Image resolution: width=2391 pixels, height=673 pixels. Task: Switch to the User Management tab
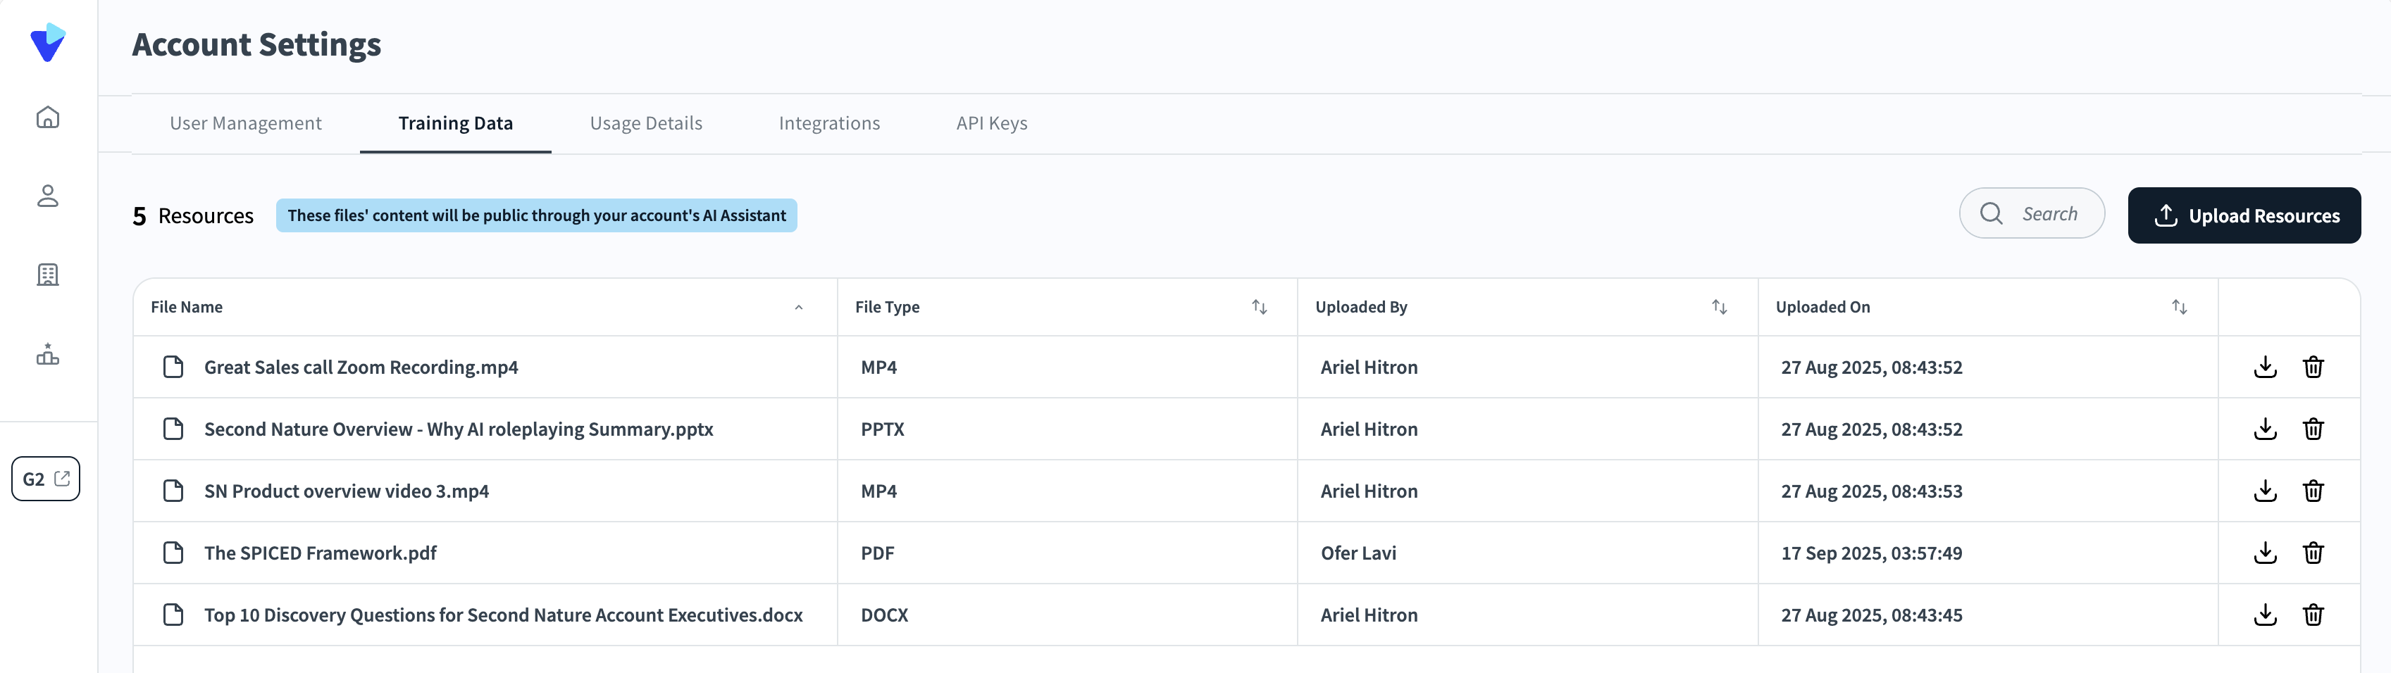(245, 123)
